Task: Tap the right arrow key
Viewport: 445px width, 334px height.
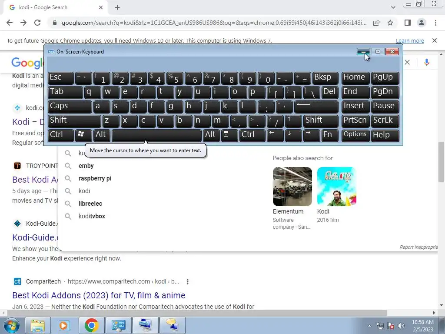Action: pos(311,135)
